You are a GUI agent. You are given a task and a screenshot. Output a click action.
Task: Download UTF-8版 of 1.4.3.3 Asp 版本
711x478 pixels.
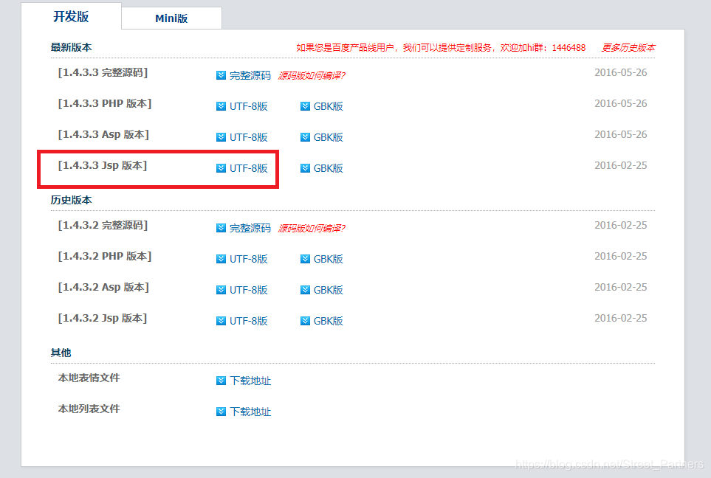[x=249, y=136]
